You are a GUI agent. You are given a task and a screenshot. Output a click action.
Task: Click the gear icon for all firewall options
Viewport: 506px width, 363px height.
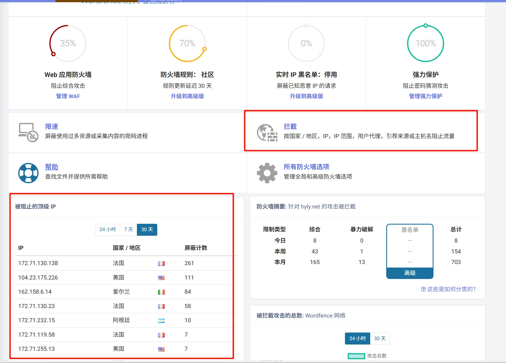click(x=267, y=173)
